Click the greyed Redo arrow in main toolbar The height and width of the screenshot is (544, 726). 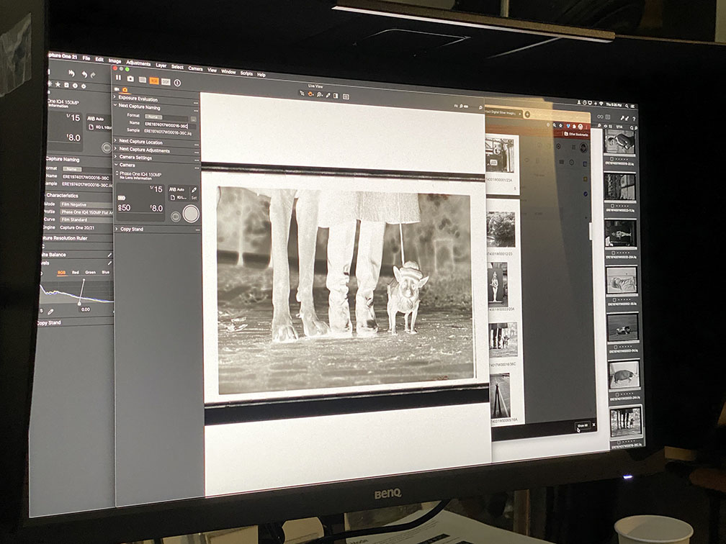pos(94,75)
